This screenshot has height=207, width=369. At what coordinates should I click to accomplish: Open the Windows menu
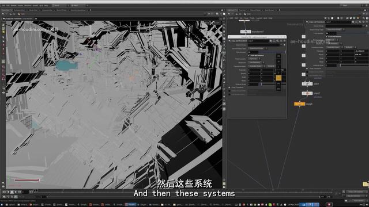pyautogui.click(x=28, y=5)
